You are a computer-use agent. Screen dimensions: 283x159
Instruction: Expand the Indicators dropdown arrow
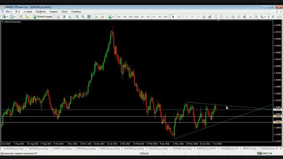(x=113, y=17)
